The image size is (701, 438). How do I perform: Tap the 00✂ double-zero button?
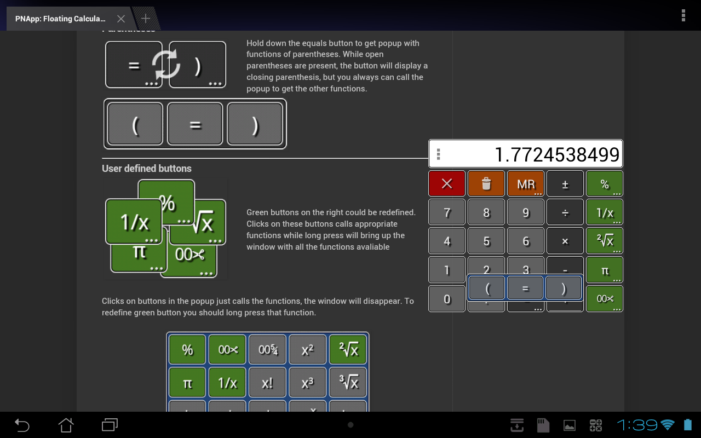tap(604, 298)
